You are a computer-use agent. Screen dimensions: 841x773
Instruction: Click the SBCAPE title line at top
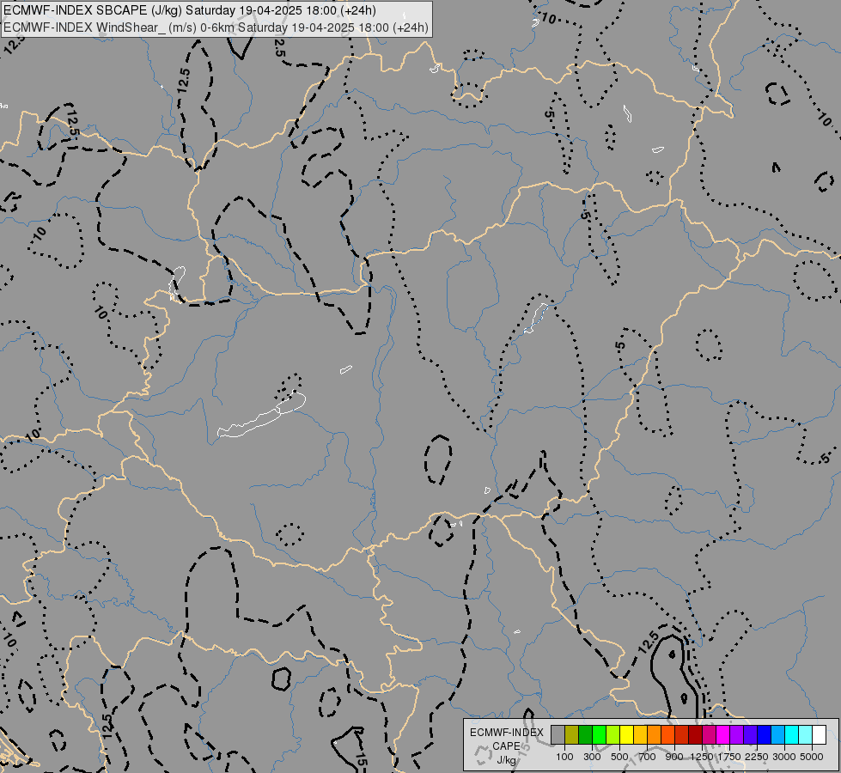pos(190,10)
